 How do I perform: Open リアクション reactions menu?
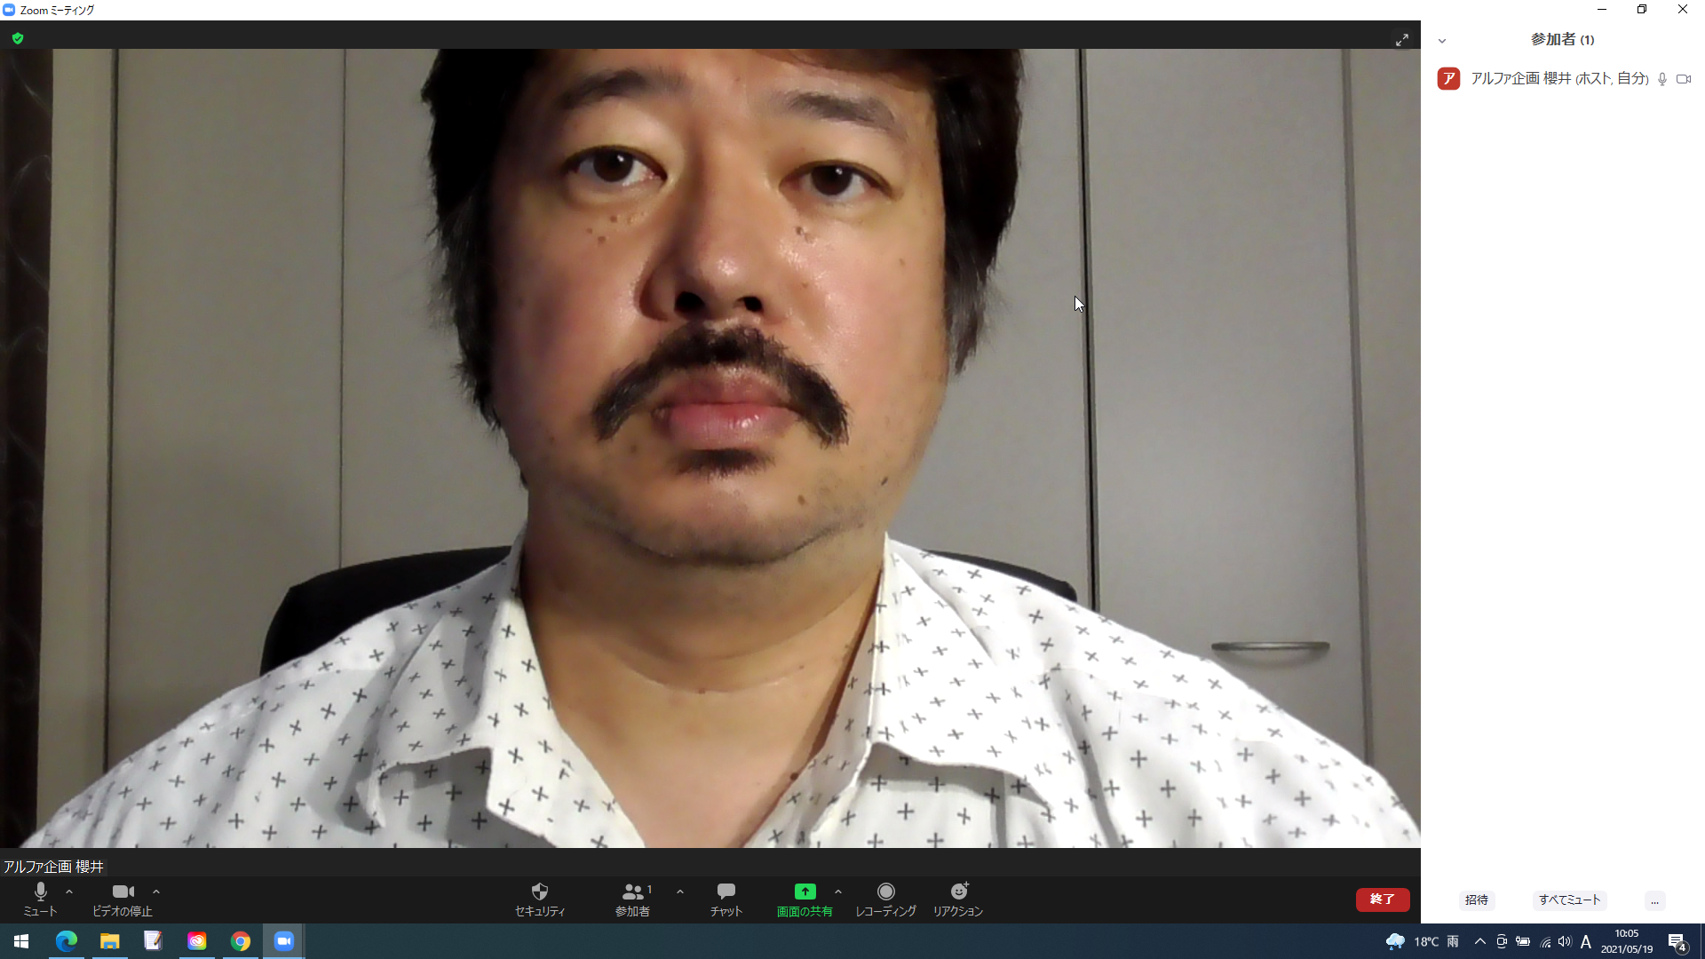[x=958, y=900]
